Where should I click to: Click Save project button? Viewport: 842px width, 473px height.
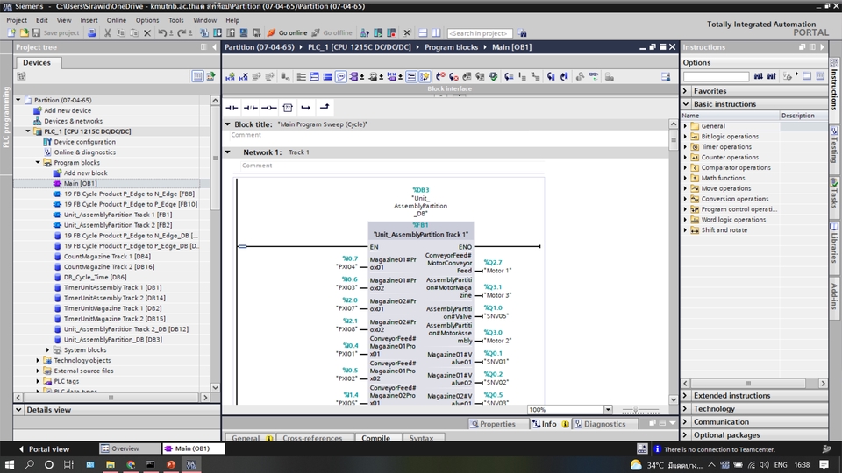coord(55,32)
